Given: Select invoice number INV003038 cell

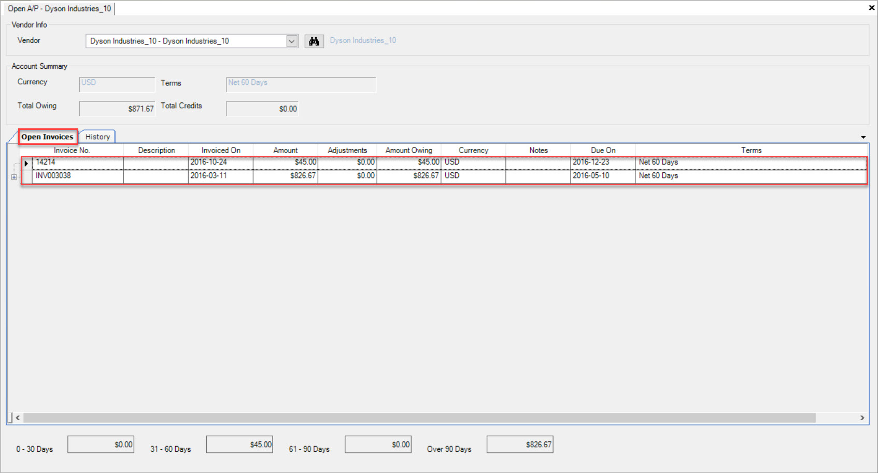Looking at the screenshot, I should pyautogui.click(x=78, y=176).
